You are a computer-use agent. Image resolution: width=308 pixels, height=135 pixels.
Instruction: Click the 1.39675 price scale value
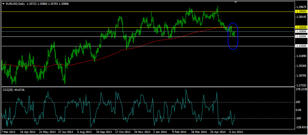[302, 7]
